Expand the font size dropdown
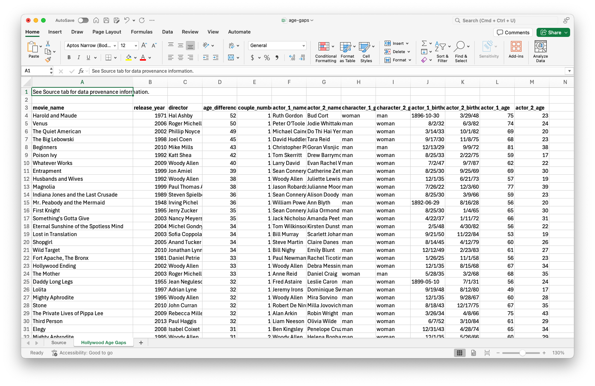595x386 pixels. (136, 46)
